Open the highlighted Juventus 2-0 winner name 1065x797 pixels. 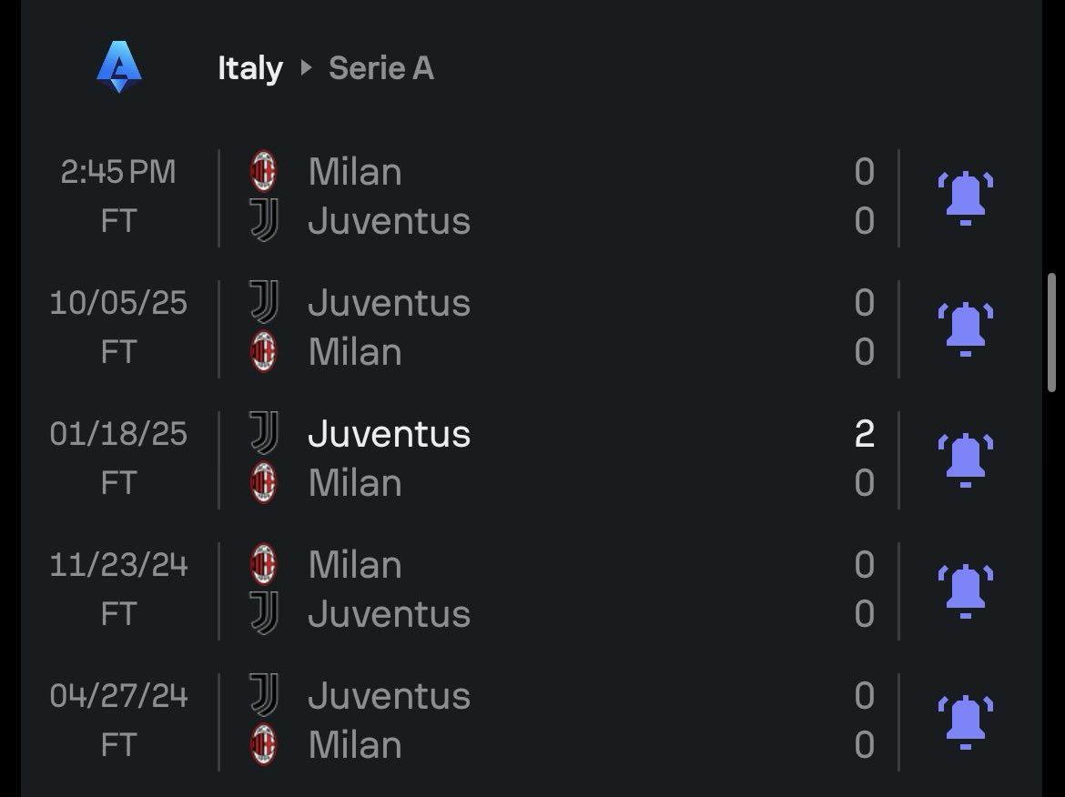(x=389, y=433)
